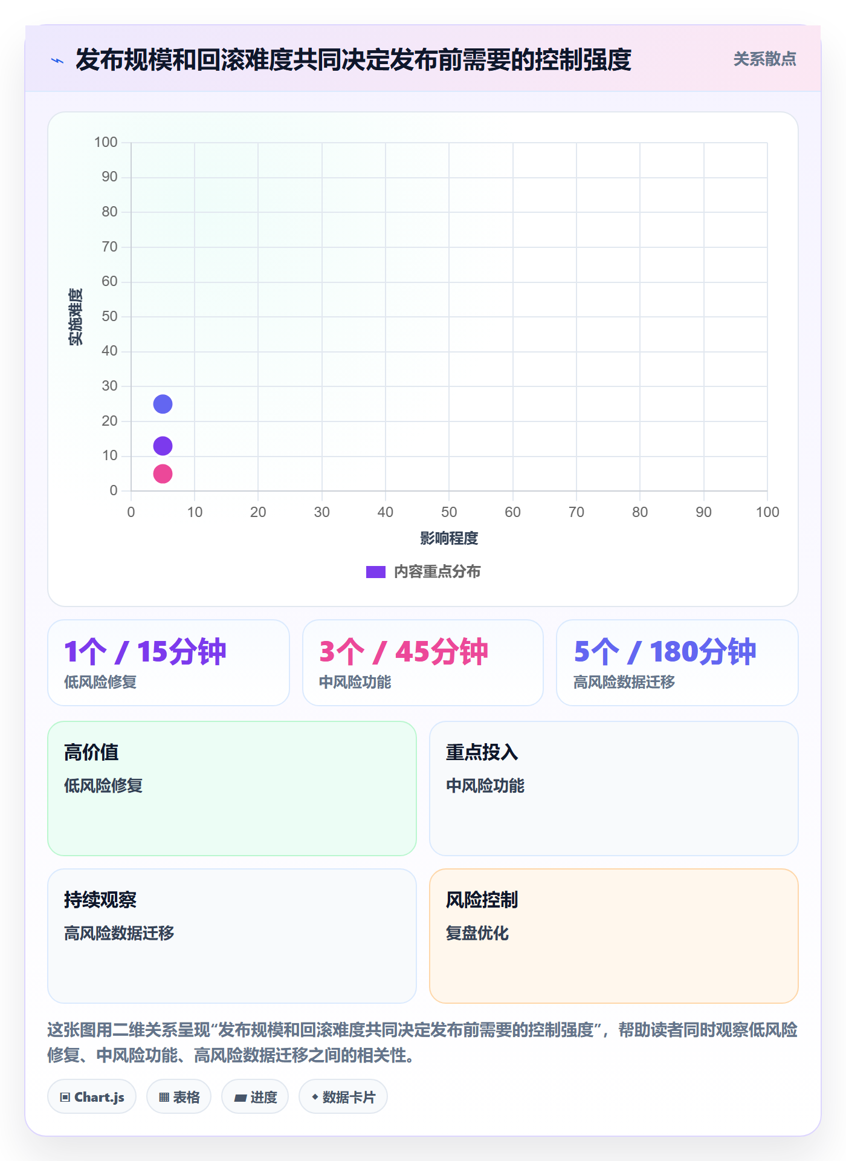Open the 风险控制 quadrant card

(x=614, y=936)
